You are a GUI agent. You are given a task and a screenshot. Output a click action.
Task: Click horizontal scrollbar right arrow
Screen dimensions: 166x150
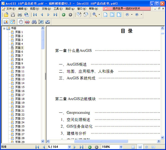point(159,141)
